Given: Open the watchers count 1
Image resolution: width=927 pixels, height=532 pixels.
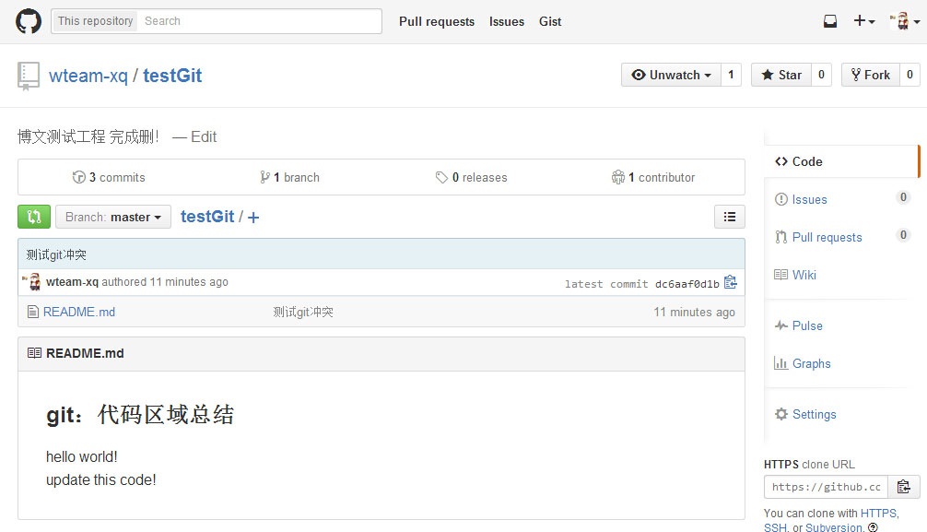Looking at the screenshot, I should [x=732, y=75].
